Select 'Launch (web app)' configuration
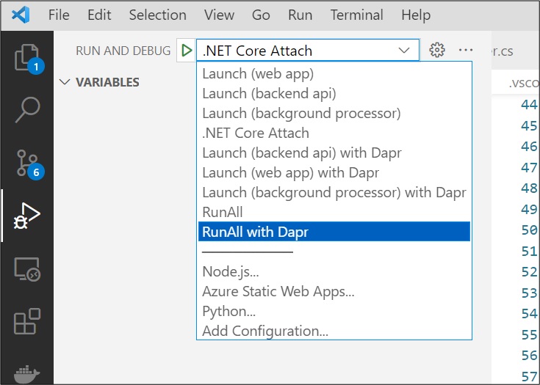Viewport: 540px width, 385px height. coord(258,73)
